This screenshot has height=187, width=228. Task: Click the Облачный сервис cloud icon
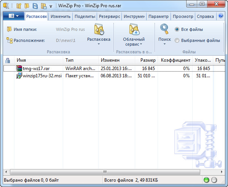(x=134, y=29)
